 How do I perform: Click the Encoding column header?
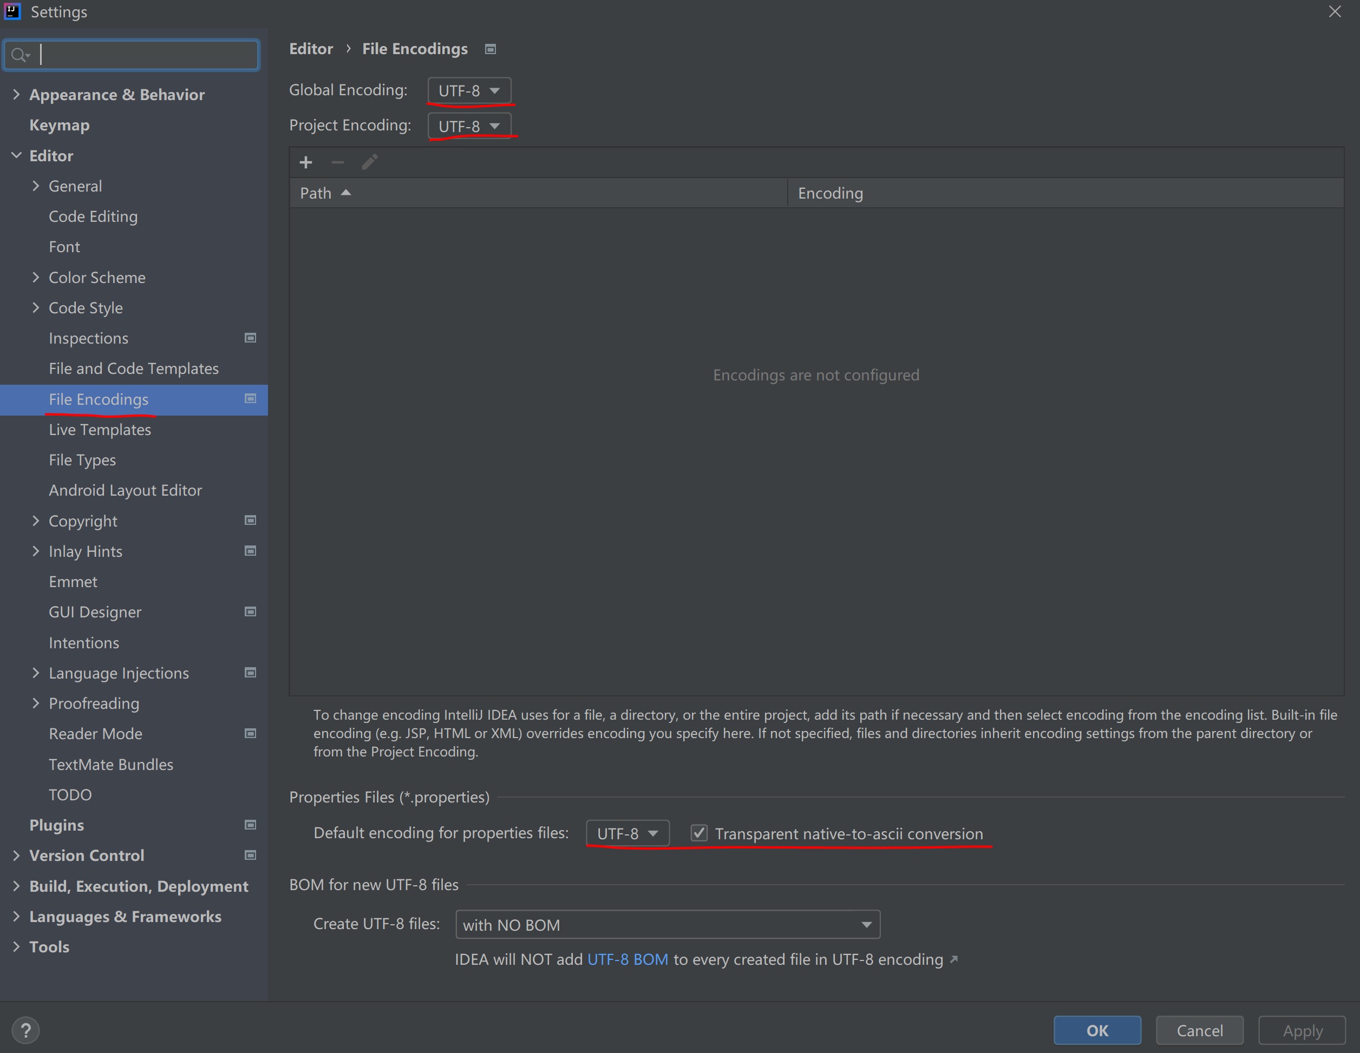point(1065,193)
